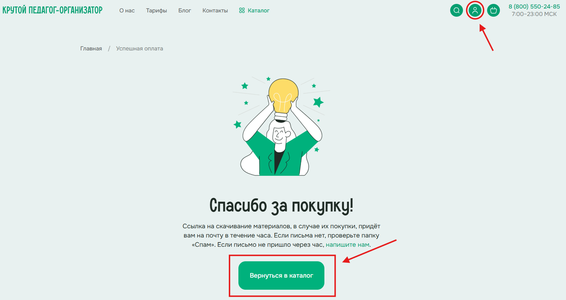Image resolution: width=566 pixels, height=300 pixels.
Task: Click the Каталог grid icon
Action: coord(242,11)
